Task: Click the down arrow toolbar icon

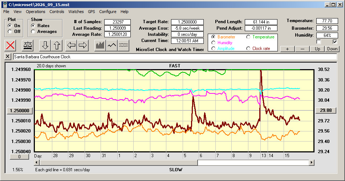Action: click(45, 45)
